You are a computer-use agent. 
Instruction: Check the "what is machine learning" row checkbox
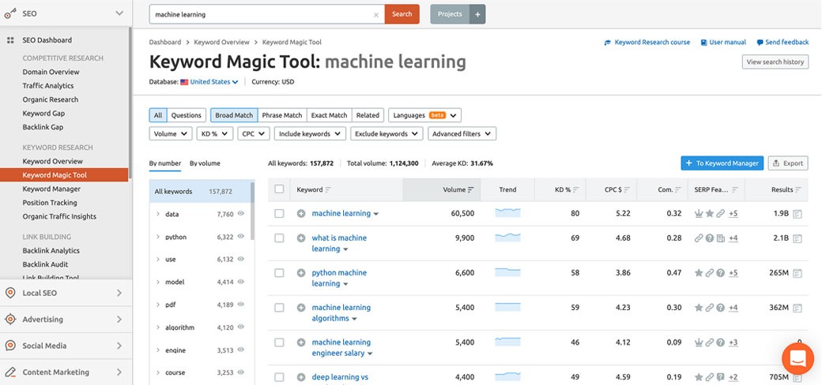click(x=280, y=238)
